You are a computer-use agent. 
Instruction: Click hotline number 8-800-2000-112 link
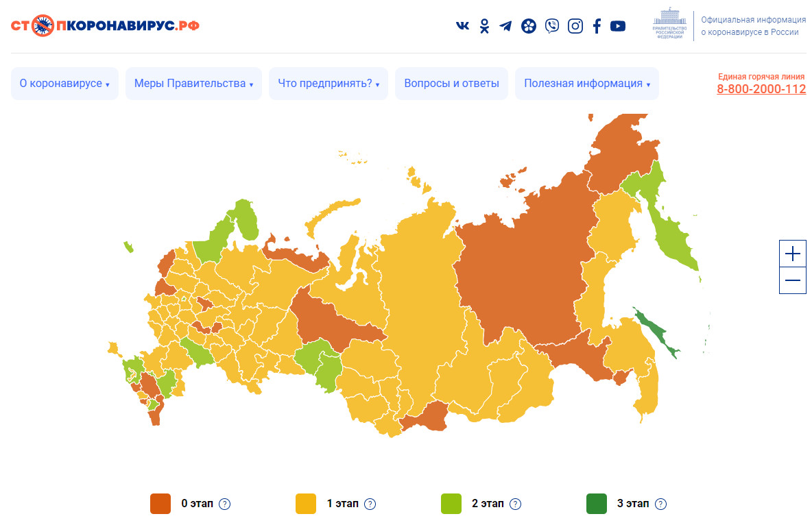coord(761,89)
